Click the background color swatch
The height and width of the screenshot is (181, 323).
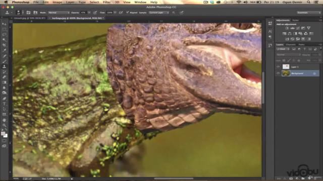[x=6, y=136]
